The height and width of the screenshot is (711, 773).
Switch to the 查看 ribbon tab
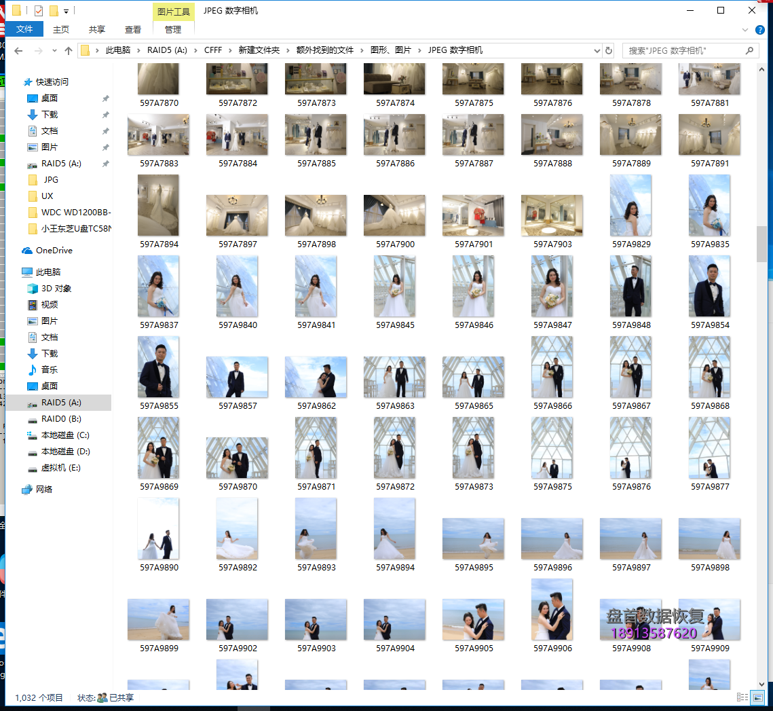tap(132, 29)
